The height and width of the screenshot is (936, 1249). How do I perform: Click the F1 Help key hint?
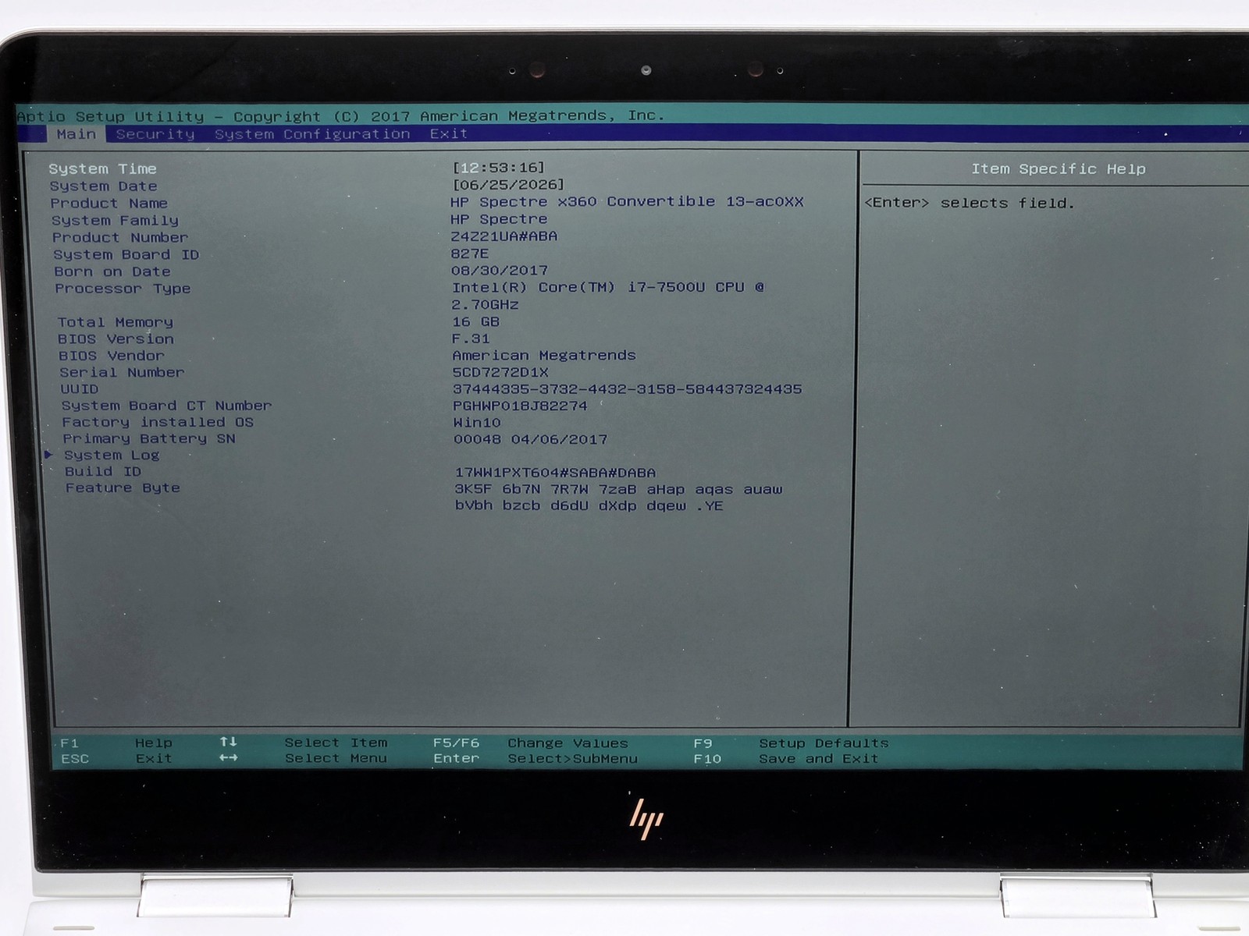pyautogui.click(x=116, y=743)
